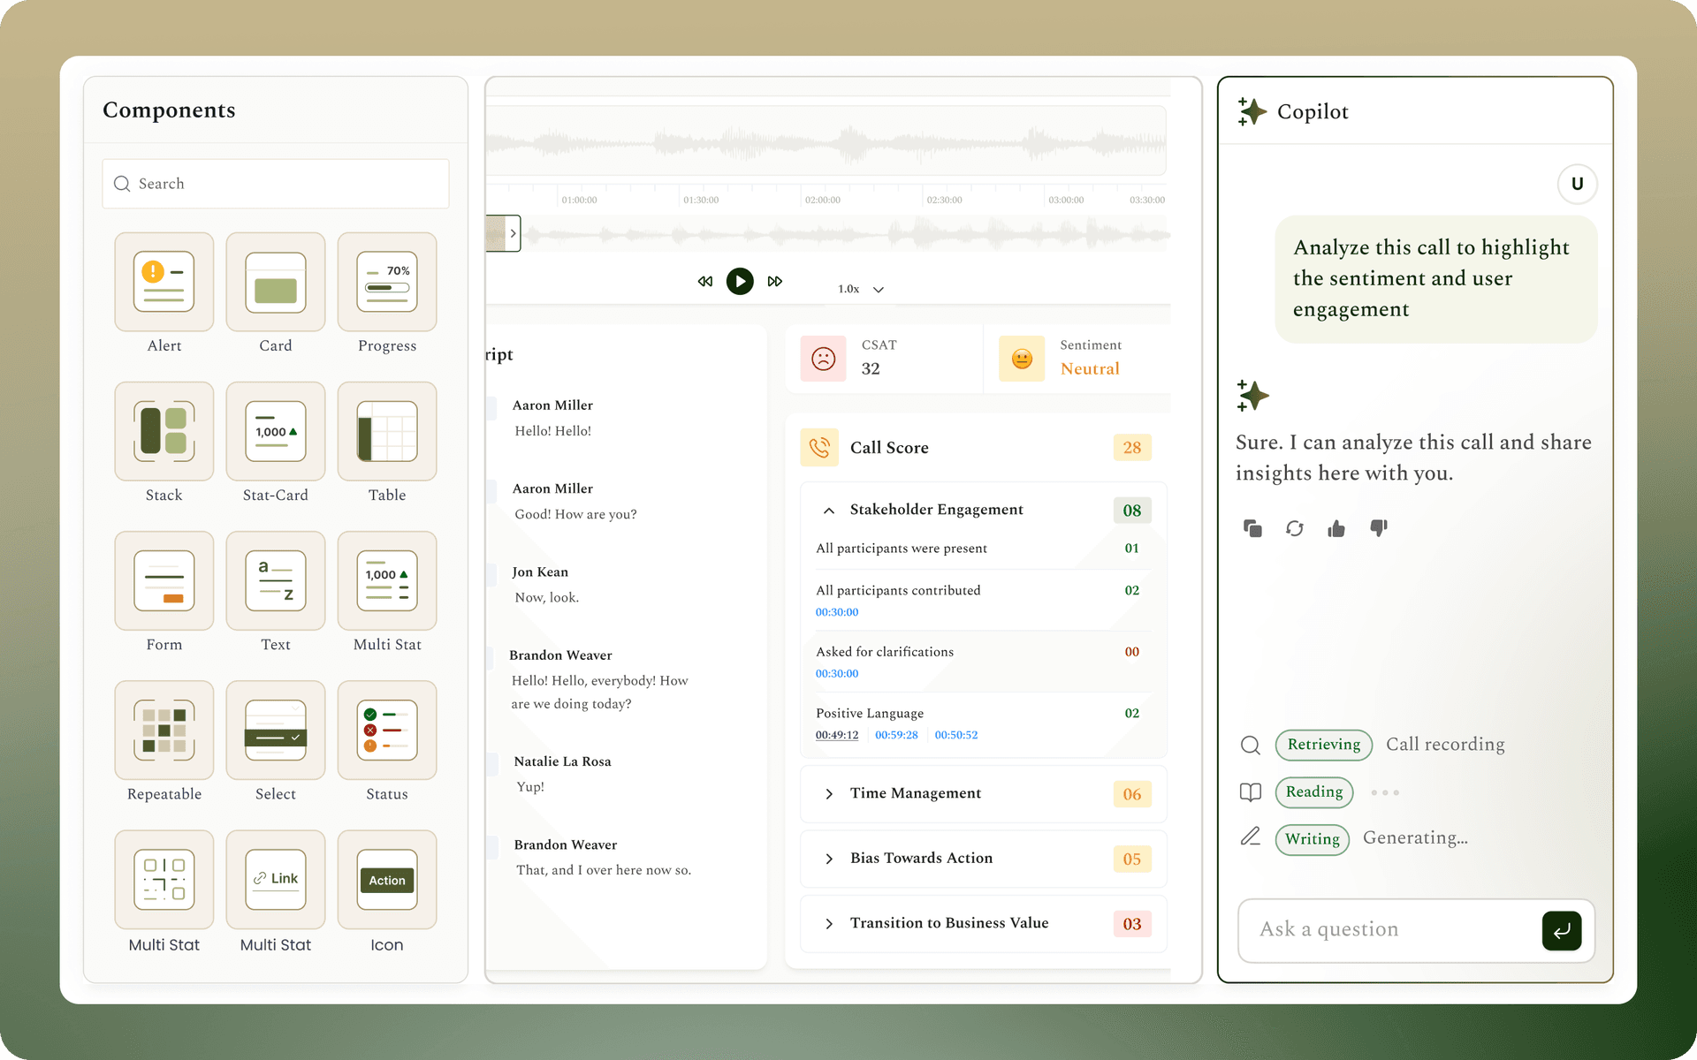This screenshot has height=1060, width=1697.
Task: Click the Transition to Business Value score 03
Action: coord(1132,924)
